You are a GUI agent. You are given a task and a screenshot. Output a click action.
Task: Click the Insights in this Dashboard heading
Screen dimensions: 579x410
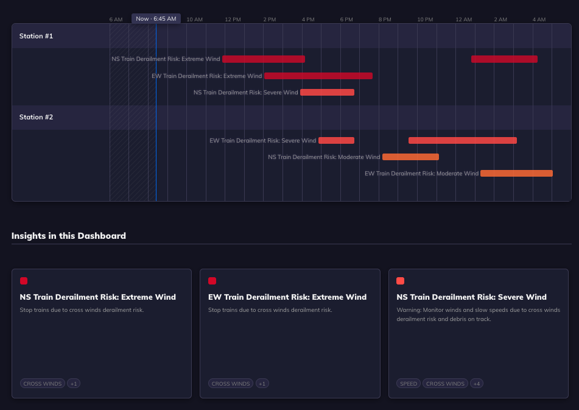(69, 236)
